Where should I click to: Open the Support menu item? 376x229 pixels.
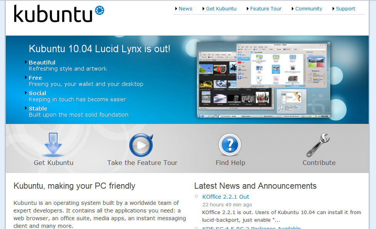click(346, 8)
